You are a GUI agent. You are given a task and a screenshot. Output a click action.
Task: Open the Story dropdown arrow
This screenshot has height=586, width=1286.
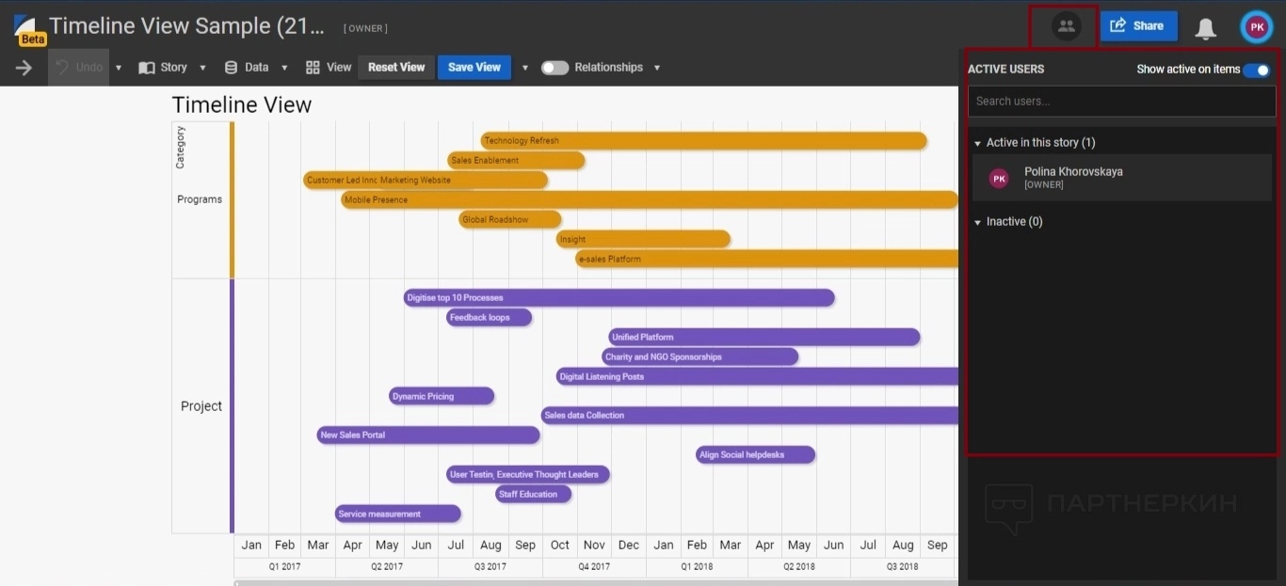click(x=202, y=68)
